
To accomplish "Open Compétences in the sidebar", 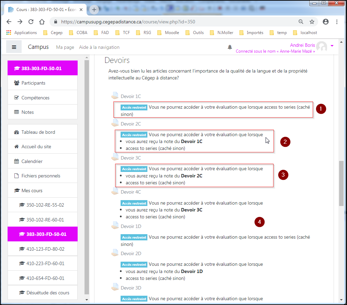I will click(x=35, y=98).
